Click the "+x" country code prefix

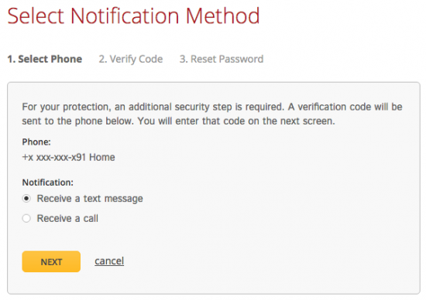pyautogui.click(x=28, y=157)
